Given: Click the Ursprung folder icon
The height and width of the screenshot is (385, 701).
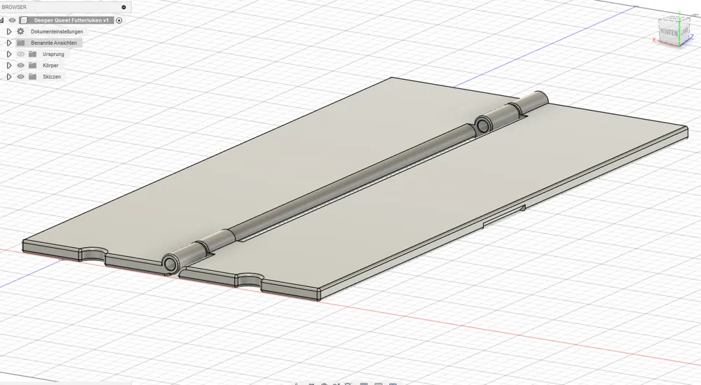Looking at the screenshot, I should point(32,54).
